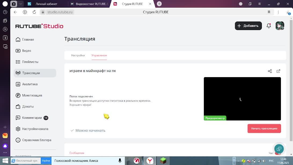293x165 pixels.
Task: Click the address bar studio.rutube.ru
Action: pos(60,12)
